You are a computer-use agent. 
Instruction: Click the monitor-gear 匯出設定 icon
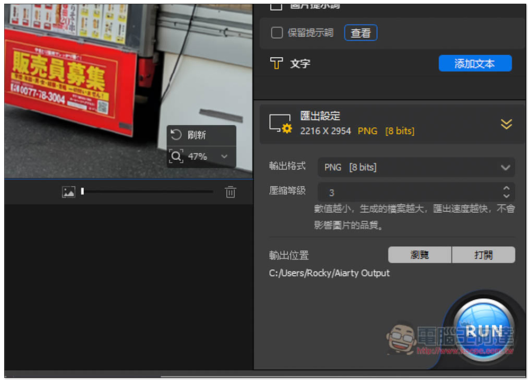pyautogui.click(x=280, y=124)
